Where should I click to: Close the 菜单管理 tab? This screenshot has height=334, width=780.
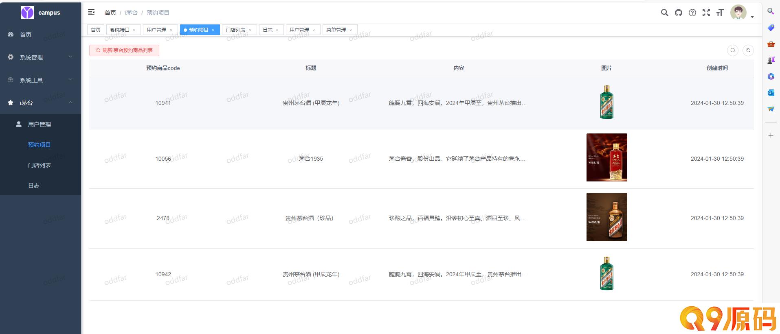point(351,30)
